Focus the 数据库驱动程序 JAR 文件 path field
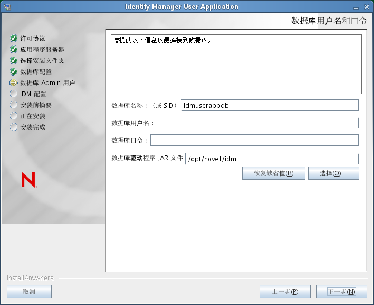Screen dimensions: 374x305 (272, 159)
